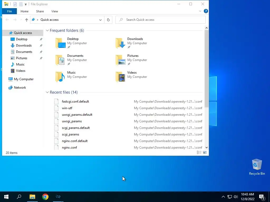The width and height of the screenshot is (270, 202).
Task: Go forward with the forward arrow
Action: point(15,20)
